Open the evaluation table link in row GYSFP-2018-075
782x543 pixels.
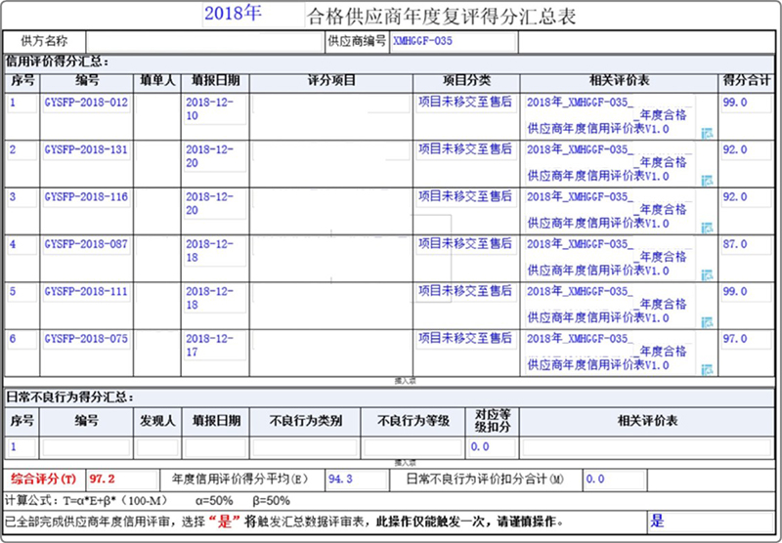pyautogui.click(x=609, y=353)
